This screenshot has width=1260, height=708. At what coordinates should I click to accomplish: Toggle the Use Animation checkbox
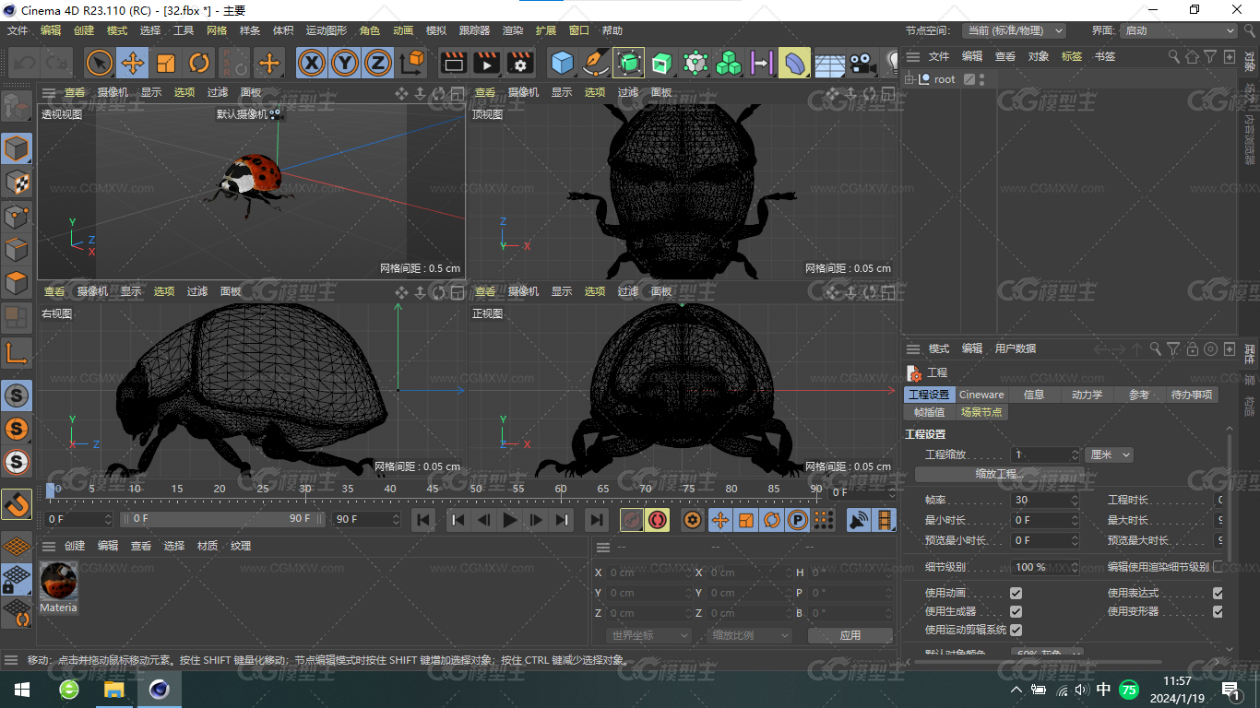[1016, 593]
